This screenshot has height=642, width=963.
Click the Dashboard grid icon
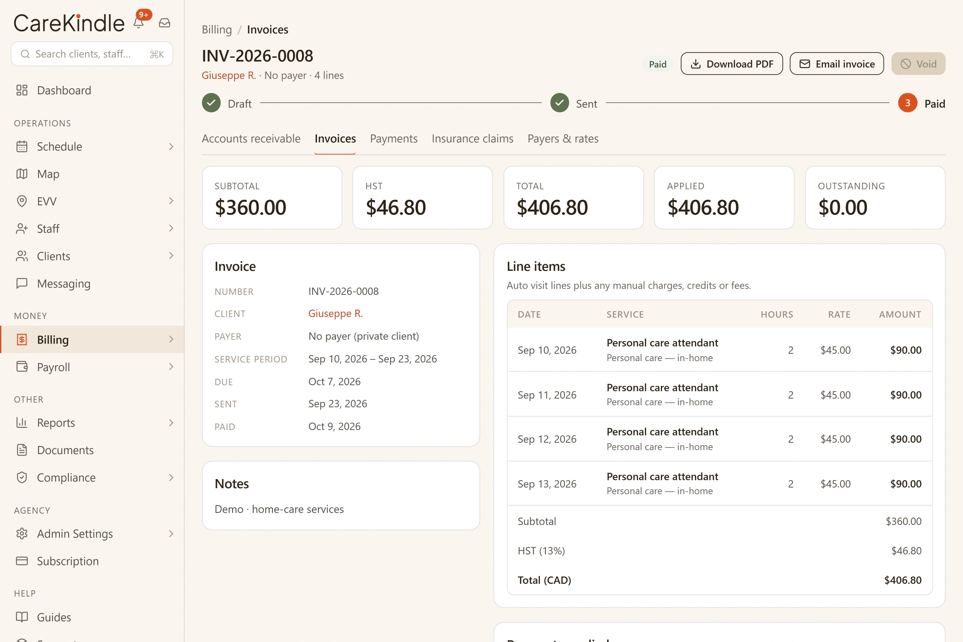(22, 90)
